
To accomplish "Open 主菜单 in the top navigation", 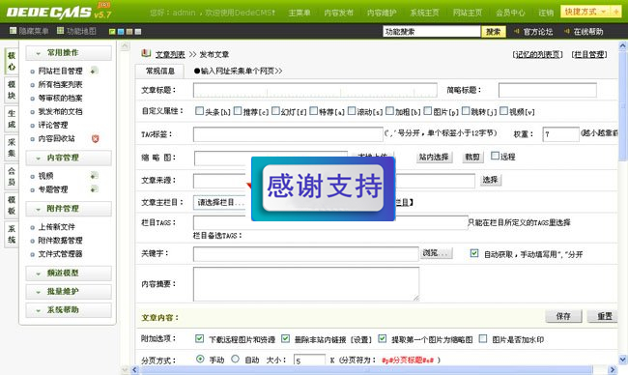I will point(300,13).
